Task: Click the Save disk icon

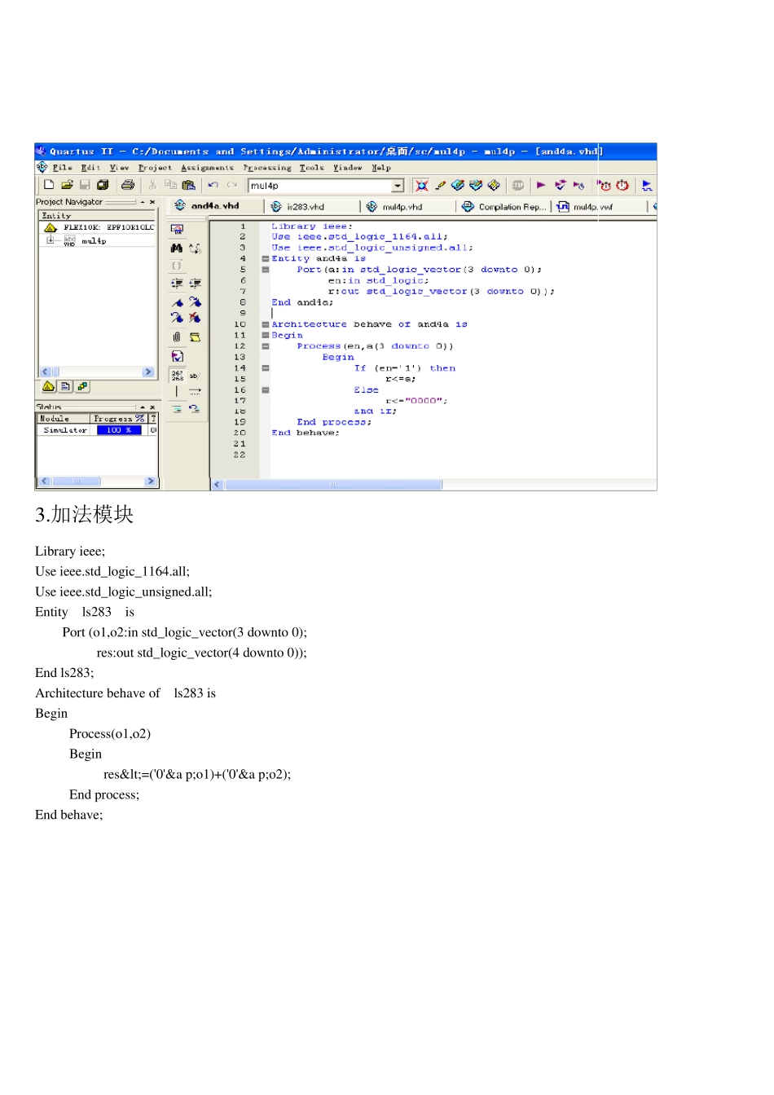Action: (x=85, y=185)
